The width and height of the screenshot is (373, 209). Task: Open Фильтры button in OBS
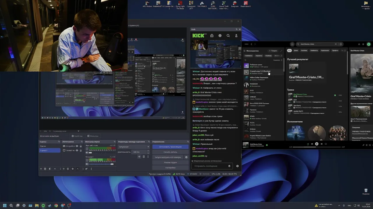[x=93, y=136]
